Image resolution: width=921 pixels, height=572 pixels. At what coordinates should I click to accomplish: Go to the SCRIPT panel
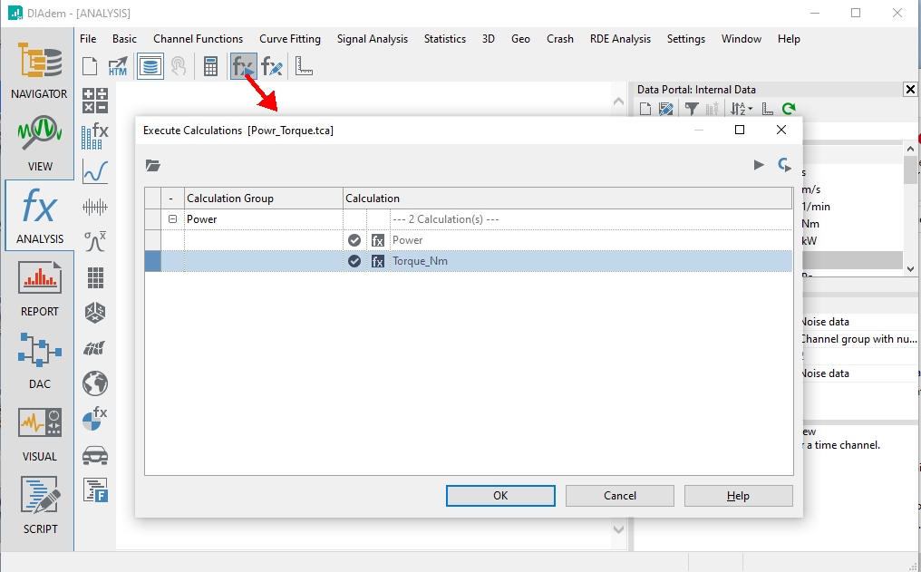39,506
